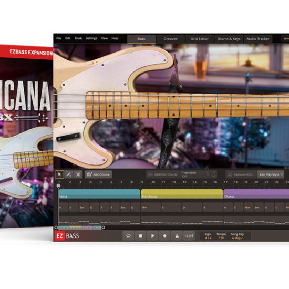Screen dimensions: 289x289
Task: Click the Transition stepper arrows
Action: tap(214, 174)
